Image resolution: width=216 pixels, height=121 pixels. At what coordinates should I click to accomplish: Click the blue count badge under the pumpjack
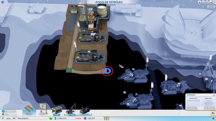[72, 115]
